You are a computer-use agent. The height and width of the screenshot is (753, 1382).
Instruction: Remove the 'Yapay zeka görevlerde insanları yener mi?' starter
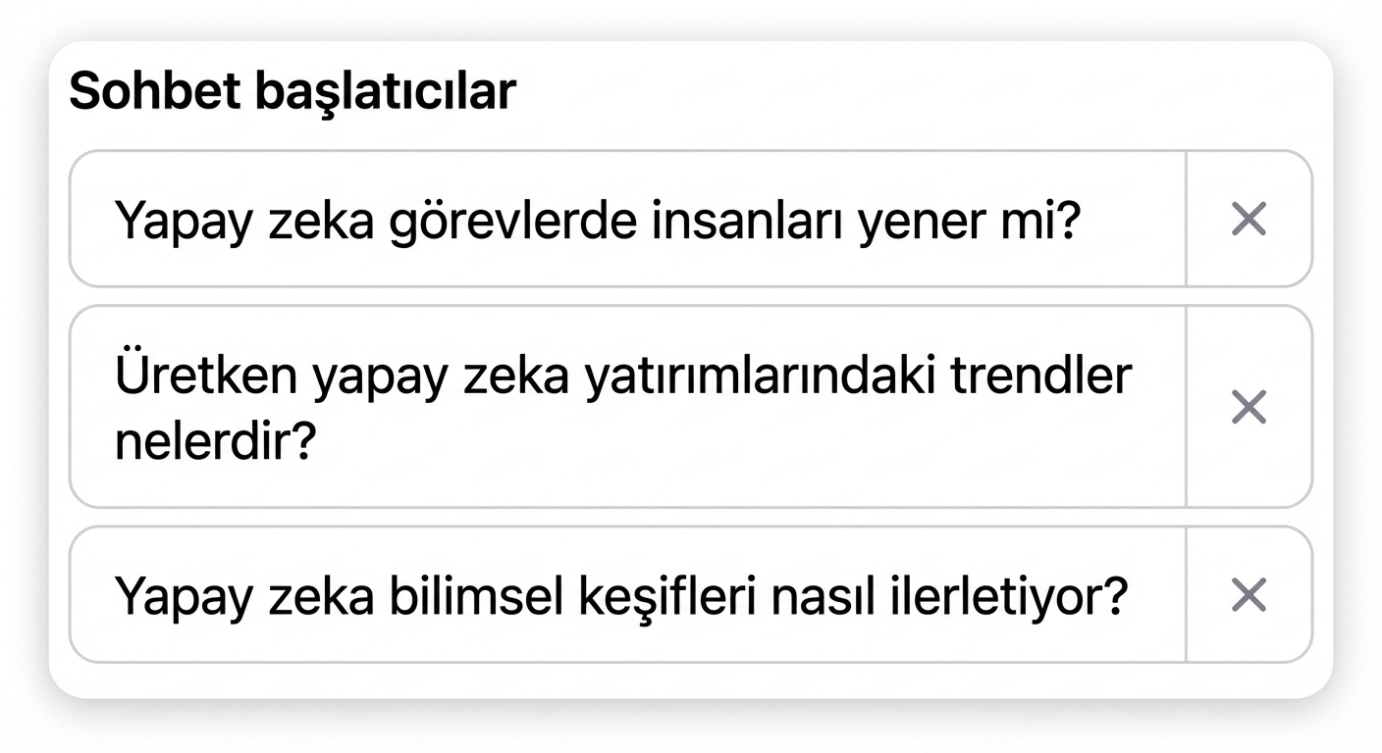pyautogui.click(x=1247, y=220)
